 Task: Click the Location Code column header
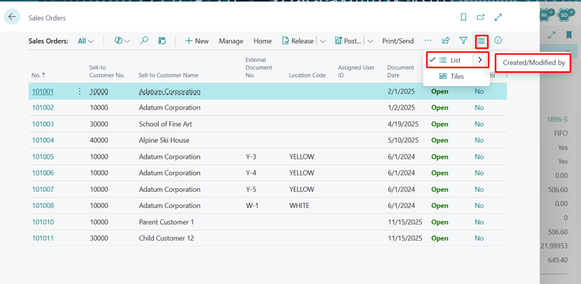click(307, 75)
